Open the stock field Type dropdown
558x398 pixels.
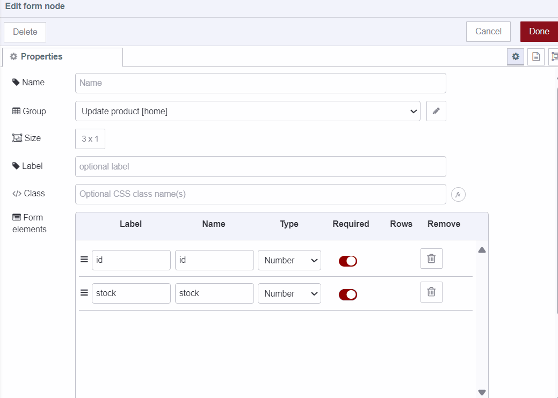coord(289,293)
